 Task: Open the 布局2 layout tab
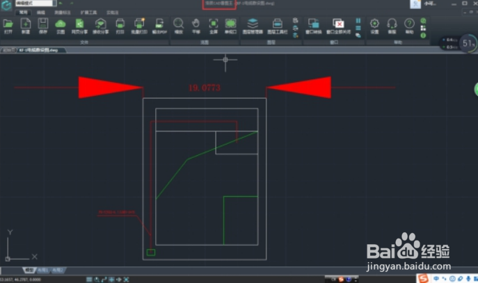click(57, 270)
